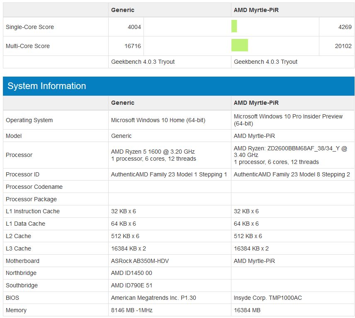355x318 pixels.
Task: Click the L1 Data Cache row label
Action: click(x=26, y=224)
